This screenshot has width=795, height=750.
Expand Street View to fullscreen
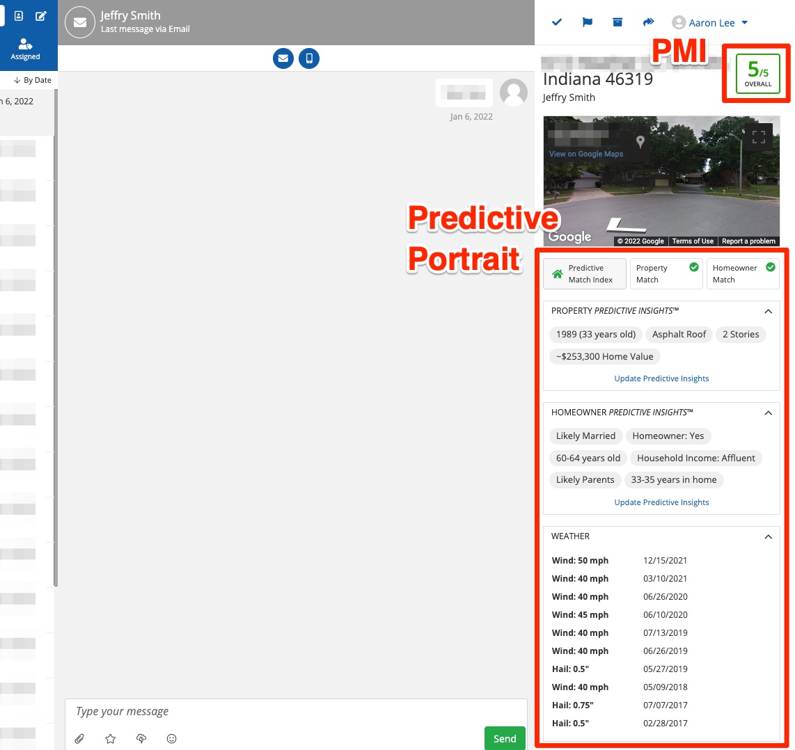tap(758, 137)
